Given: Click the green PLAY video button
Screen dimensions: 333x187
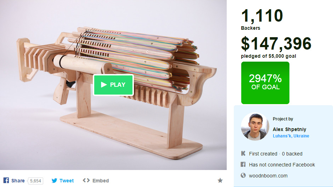Looking at the screenshot, I should tap(113, 85).
